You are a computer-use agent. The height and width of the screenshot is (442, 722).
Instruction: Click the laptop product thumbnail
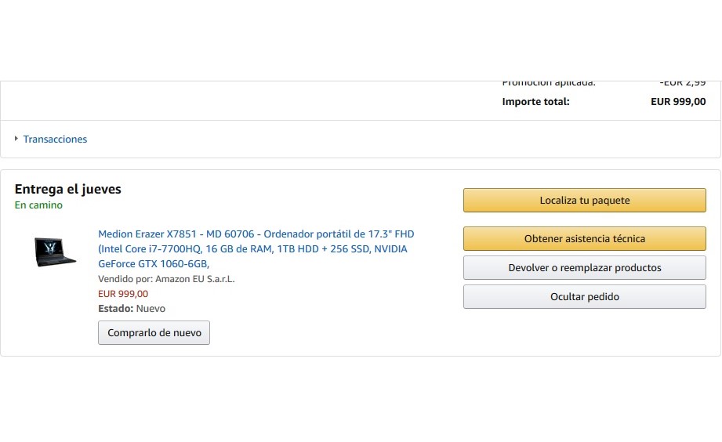click(55, 251)
